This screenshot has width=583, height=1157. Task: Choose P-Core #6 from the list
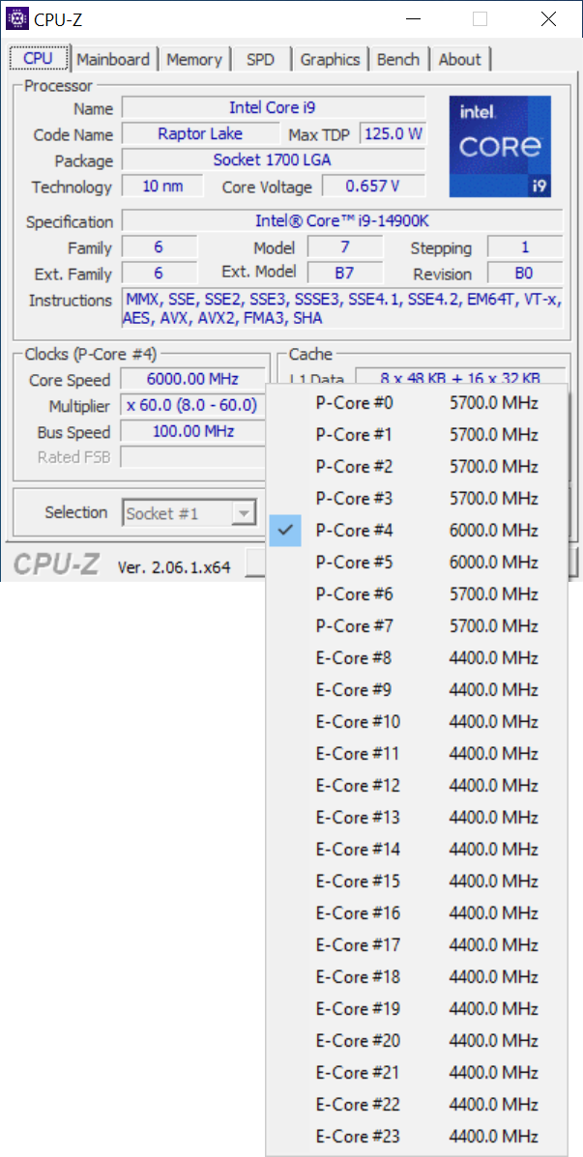[x=417, y=594]
